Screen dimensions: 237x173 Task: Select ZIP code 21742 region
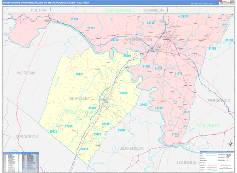coord(184,17)
